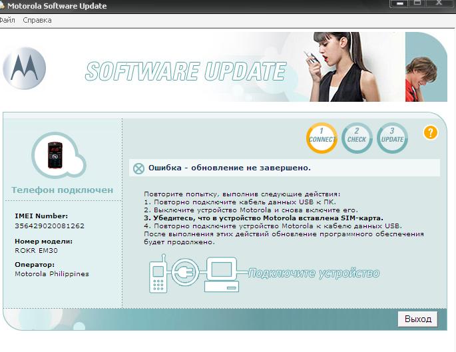Click the model value ROKR EM30
This screenshot has width=456, height=352.
(x=36, y=251)
